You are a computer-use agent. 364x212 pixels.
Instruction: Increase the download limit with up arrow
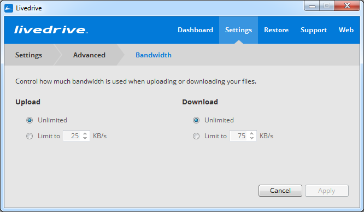pos(251,133)
